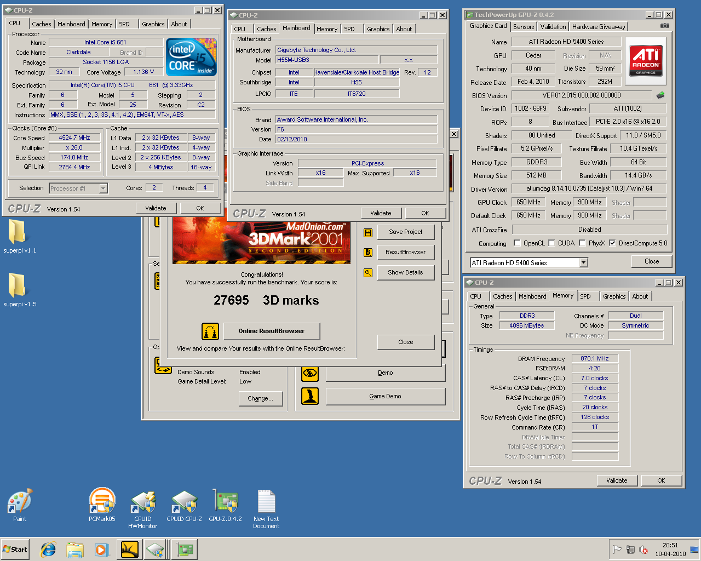Click the Save Project button
Screen dimensions: 701x561
tap(405, 232)
